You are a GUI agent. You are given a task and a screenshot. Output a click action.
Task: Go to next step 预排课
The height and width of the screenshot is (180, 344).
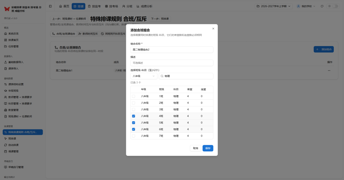coord(160,19)
